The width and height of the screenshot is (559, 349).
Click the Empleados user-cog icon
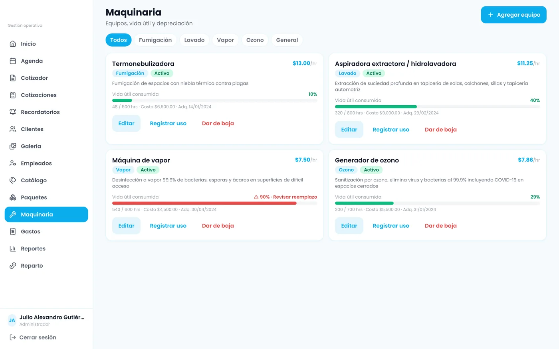click(x=13, y=163)
